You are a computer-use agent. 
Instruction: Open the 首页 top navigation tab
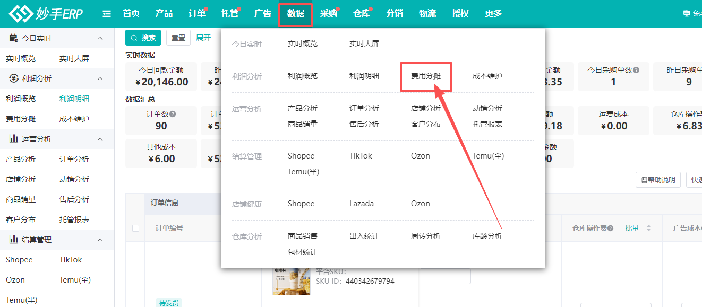131,14
